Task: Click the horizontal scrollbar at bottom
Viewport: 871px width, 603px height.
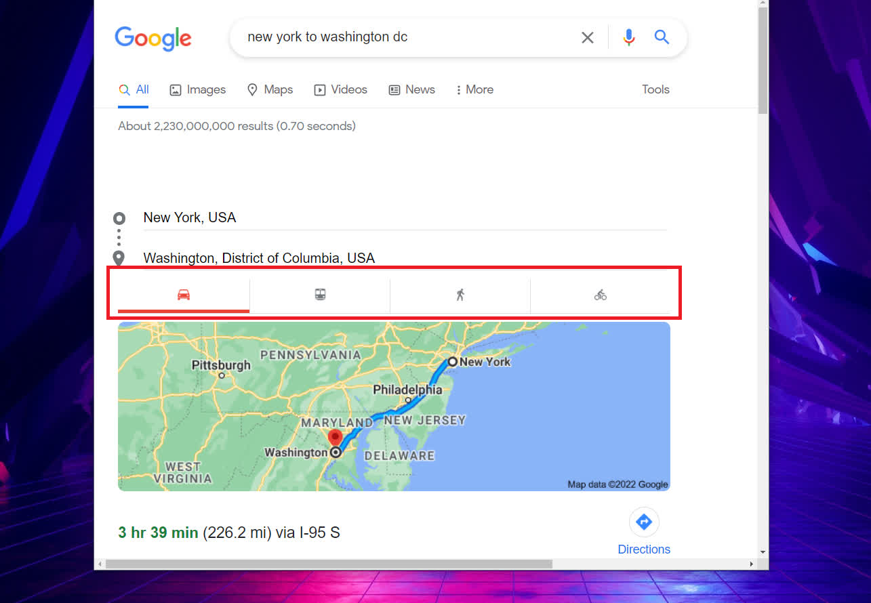Action: 329,564
